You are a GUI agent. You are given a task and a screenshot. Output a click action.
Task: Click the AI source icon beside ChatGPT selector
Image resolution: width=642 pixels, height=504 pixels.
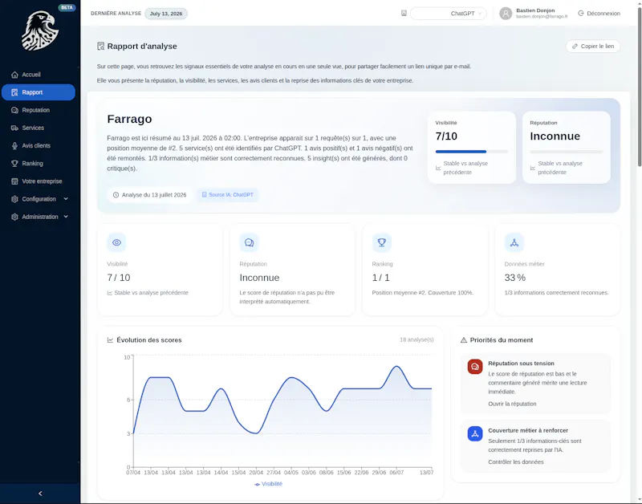point(404,13)
